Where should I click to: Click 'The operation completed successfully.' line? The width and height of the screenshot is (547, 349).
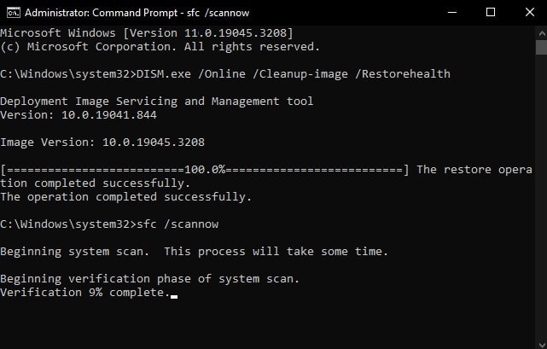[x=126, y=197]
